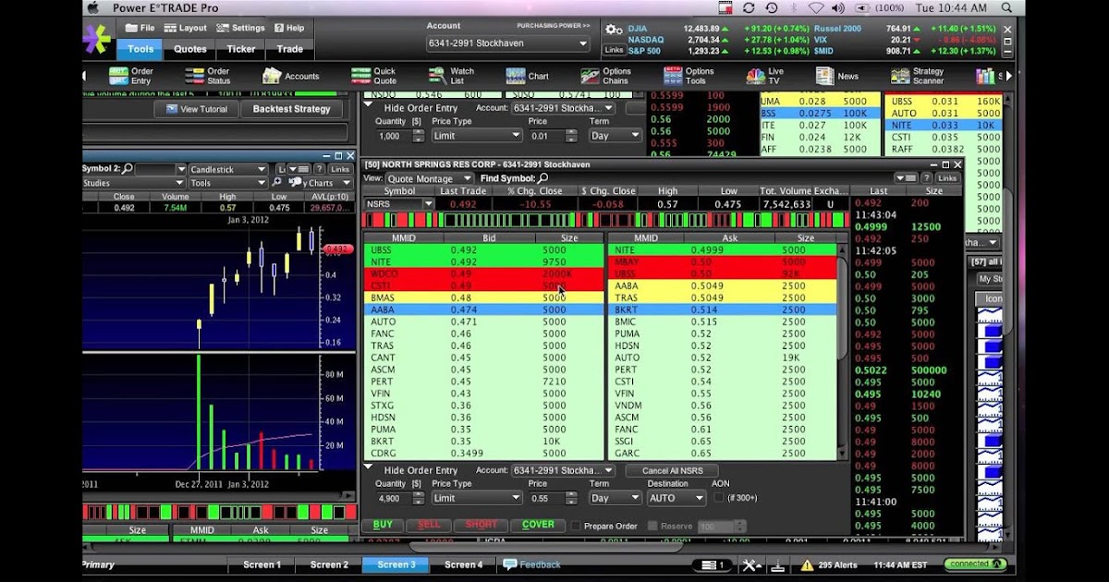The image size is (1109, 582).
Task: Open the News tool
Action: pos(837,76)
